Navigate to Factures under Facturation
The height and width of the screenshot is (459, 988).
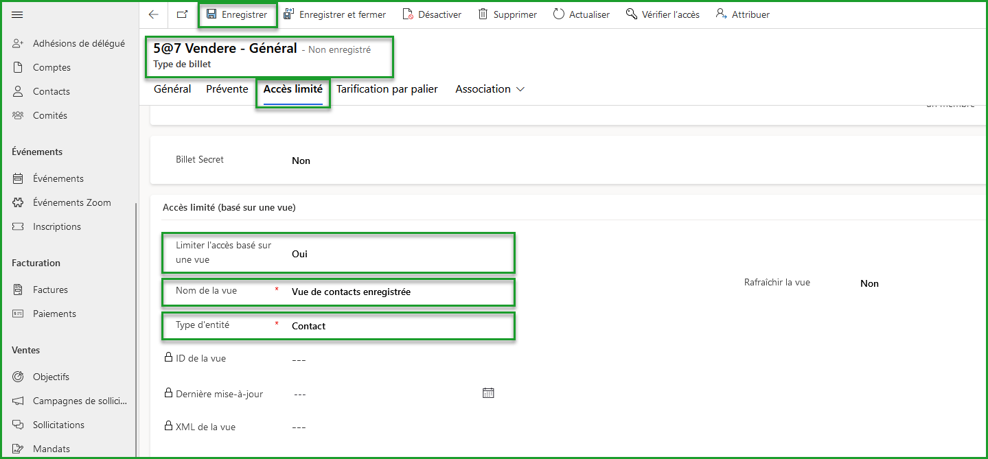tap(51, 289)
